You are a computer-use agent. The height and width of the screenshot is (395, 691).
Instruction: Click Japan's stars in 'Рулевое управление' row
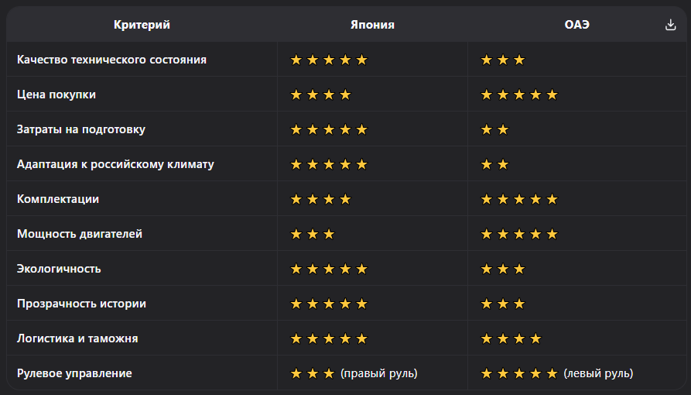coord(313,373)
